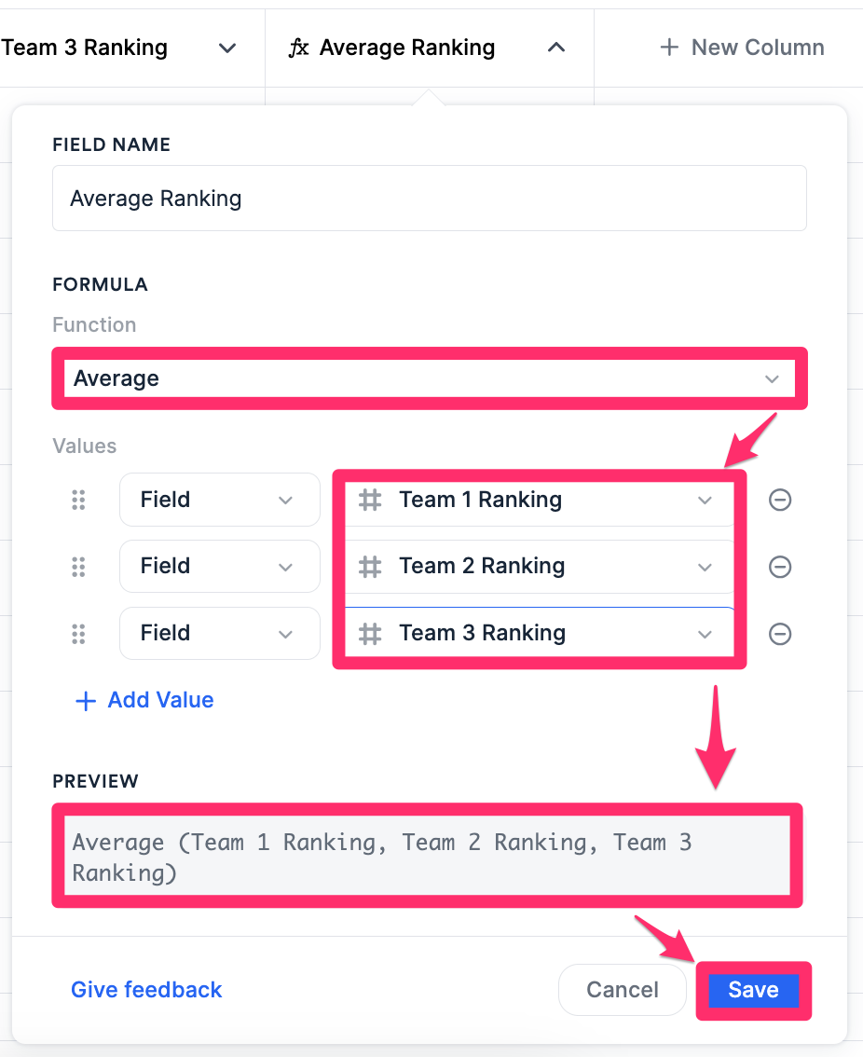Save the Average Ranking formula
Screen dimensions: 863x1057
click(753, 990)
